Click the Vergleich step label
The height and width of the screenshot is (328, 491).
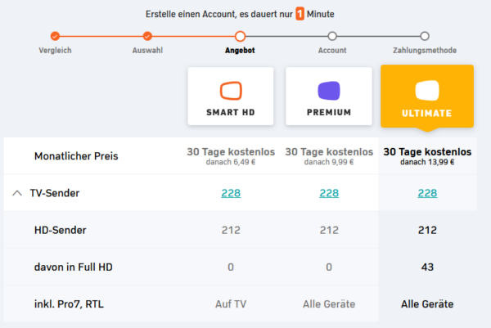(55, 50)
